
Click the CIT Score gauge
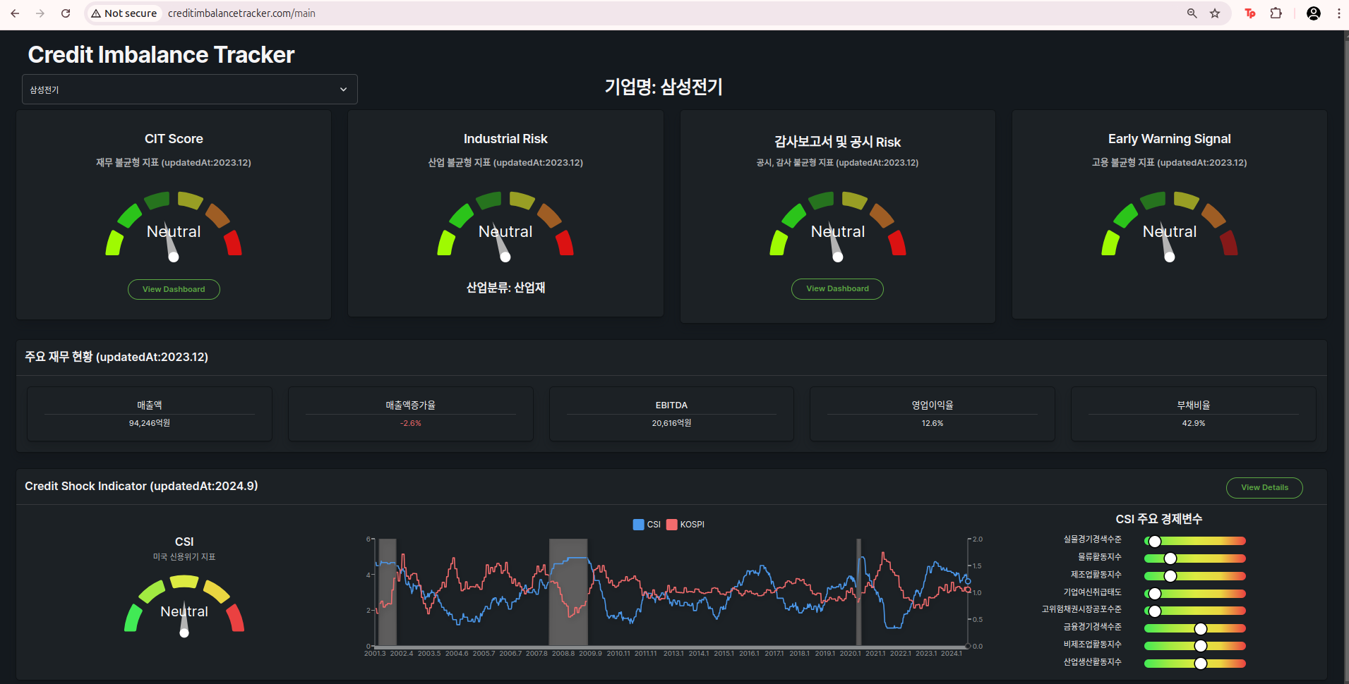pos(174,226)
